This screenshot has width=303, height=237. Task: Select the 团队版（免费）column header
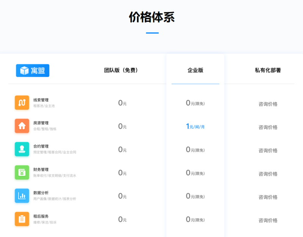pos(122,70)
